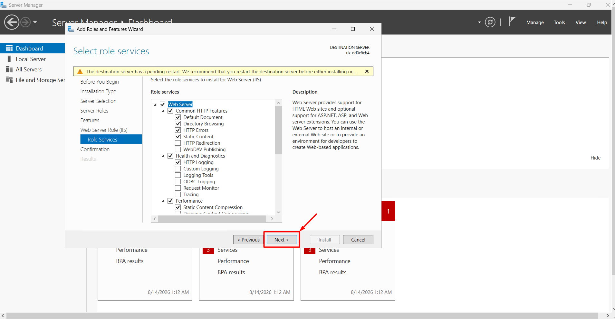Enable WebDAV Publishing

click(x=178, y=150)
